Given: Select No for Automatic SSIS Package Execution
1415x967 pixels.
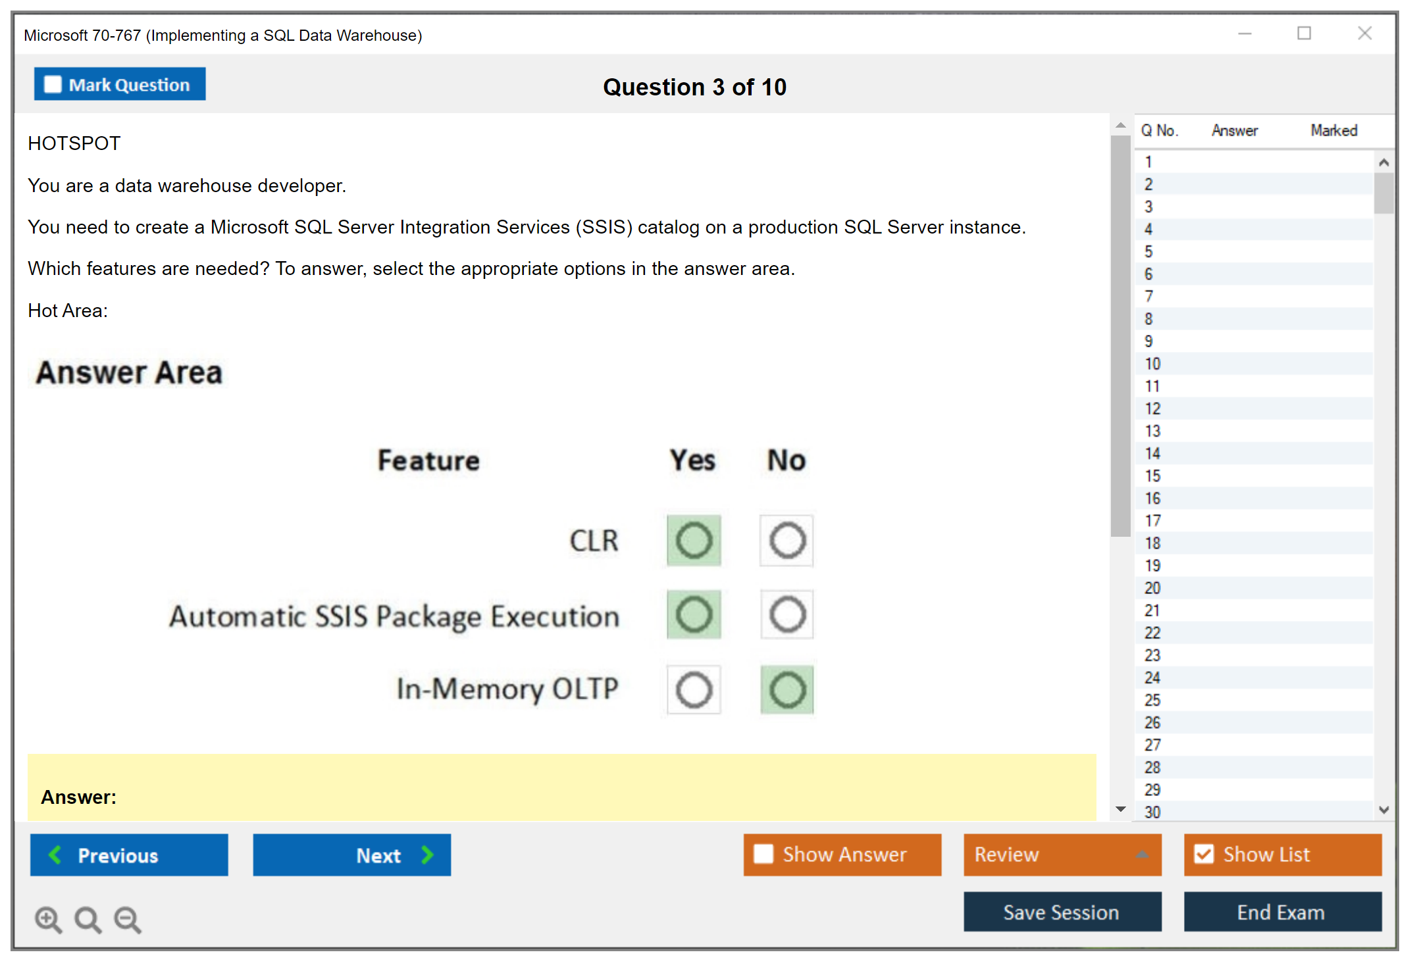Looking at the screenshot, I should 787,614.
